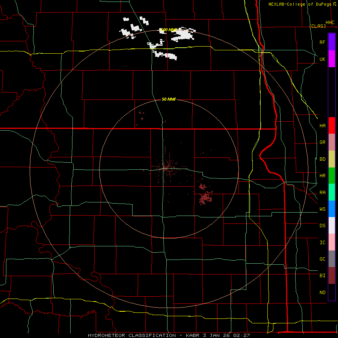Click the 50 NMI range ring label
This screenshot has width=338, height=338.
169,99
